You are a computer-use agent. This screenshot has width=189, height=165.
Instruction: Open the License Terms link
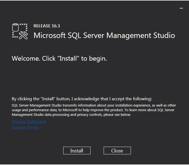[25, 127]
